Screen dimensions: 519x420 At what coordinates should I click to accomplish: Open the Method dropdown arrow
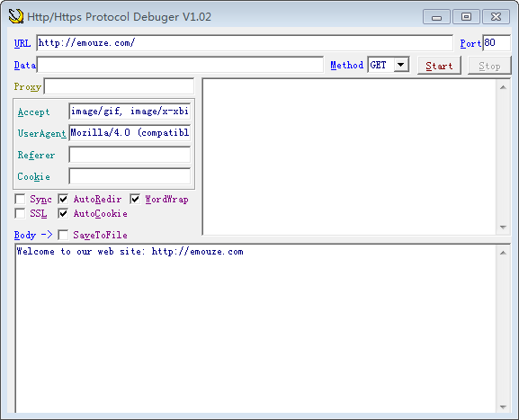(x=401, y=65)
